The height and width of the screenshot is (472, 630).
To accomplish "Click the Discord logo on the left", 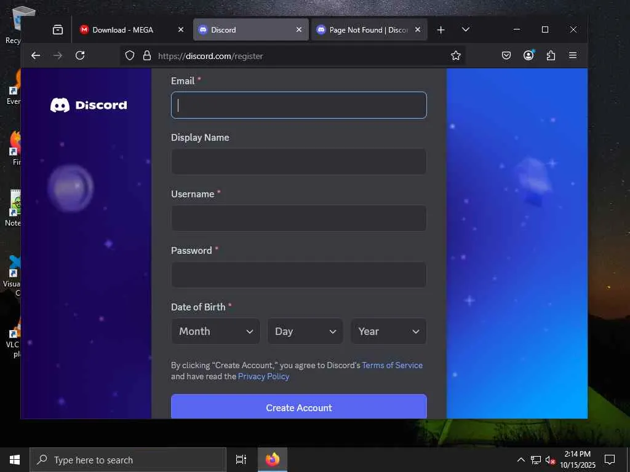I will (x=89, y=105).
